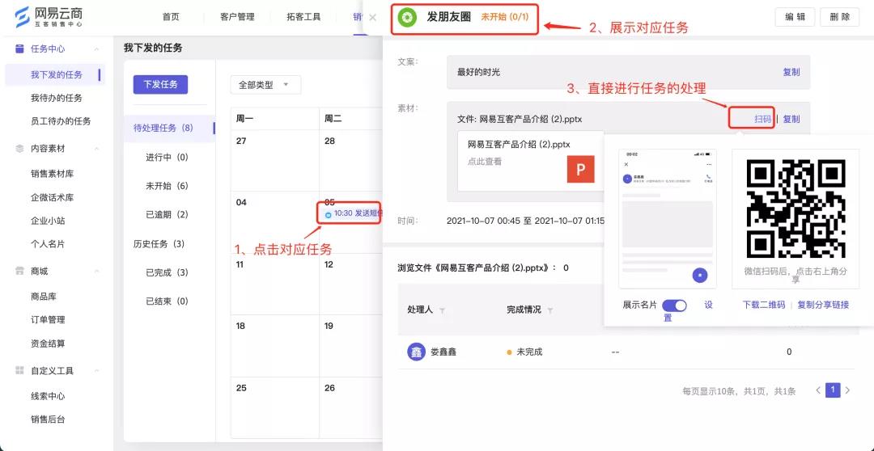Select 已结束 (0) filter
The width and height of the screenshot is (874, 451).
(168, 301)
